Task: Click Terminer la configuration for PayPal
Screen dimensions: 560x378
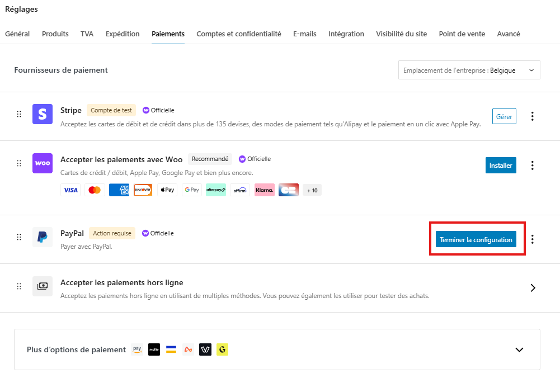Action: point(476,239)
